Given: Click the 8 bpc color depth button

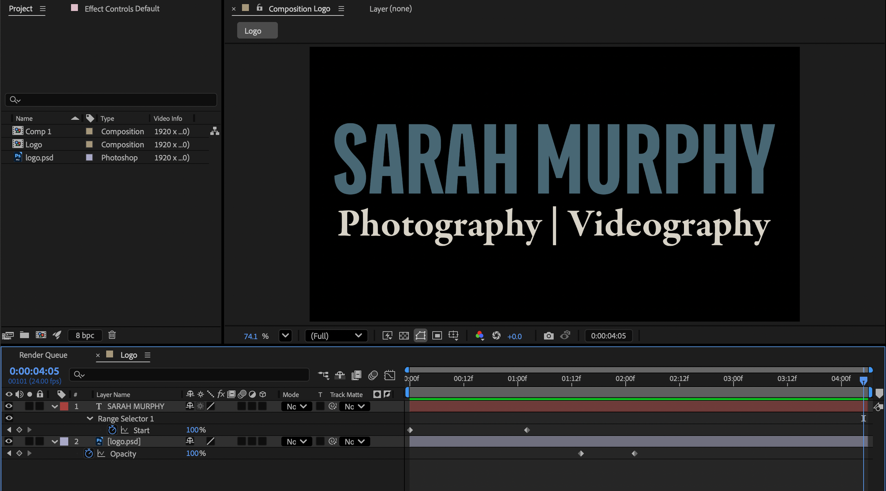Looking at the screenshot, I should (x=85, y=335).
